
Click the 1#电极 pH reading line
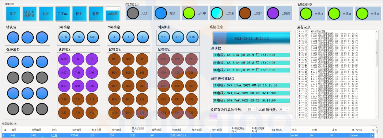[x=251, y=55]
